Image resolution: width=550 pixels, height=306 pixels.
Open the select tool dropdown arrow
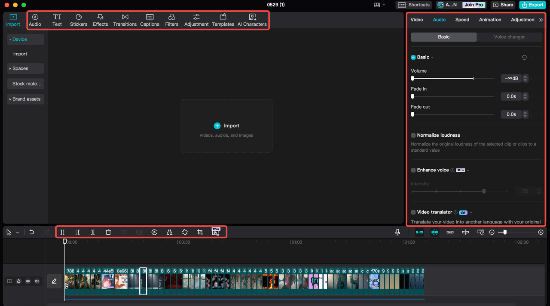pyautogui.click(x=18, y=233)
